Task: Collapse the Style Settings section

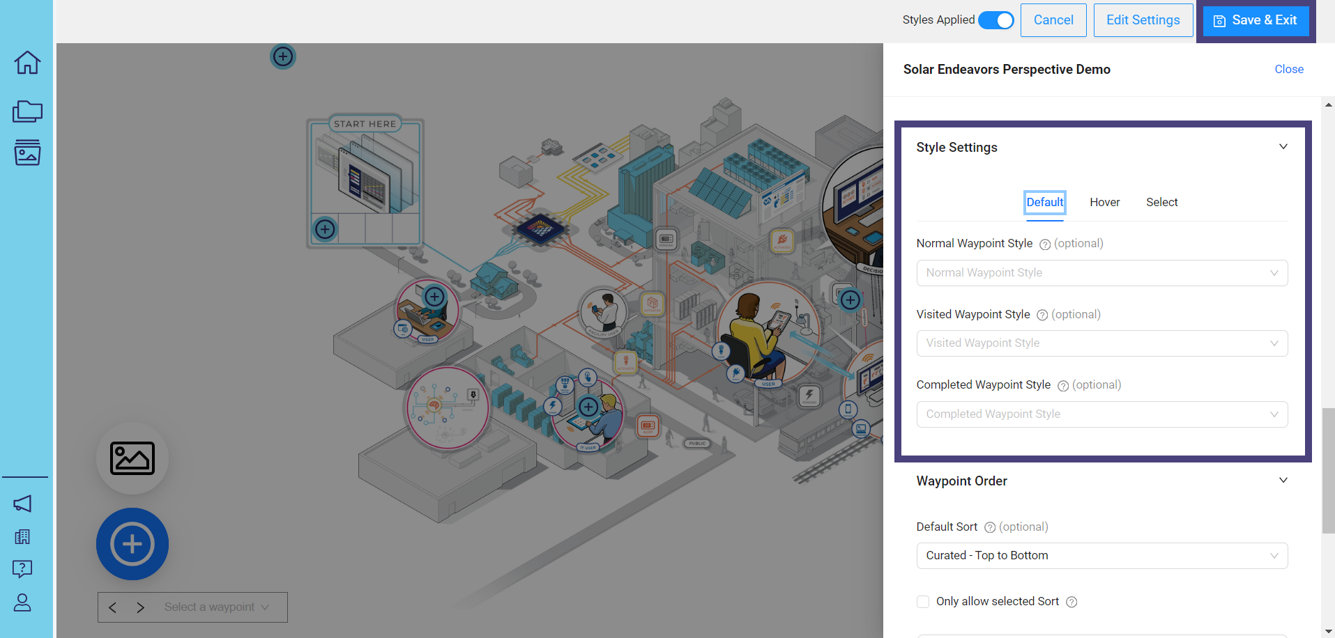Action: (x=1283, y=147)
